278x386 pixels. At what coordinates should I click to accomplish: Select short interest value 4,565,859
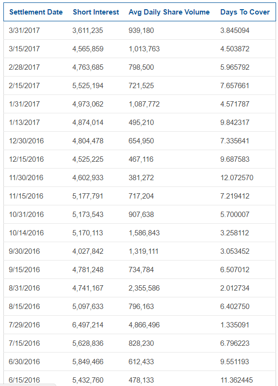88,49
